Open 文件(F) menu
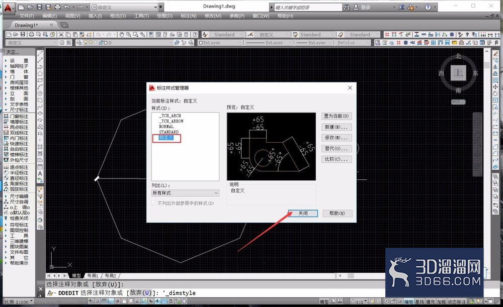The image size is (503, 307). pos(27,16)
